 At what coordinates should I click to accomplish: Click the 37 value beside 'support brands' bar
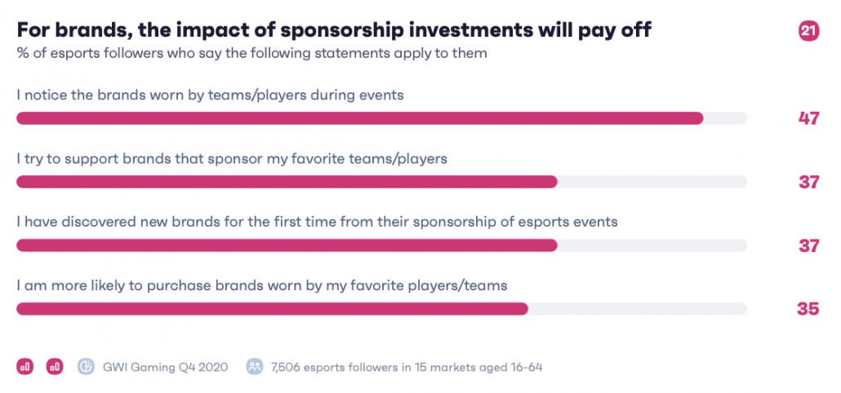809,182
